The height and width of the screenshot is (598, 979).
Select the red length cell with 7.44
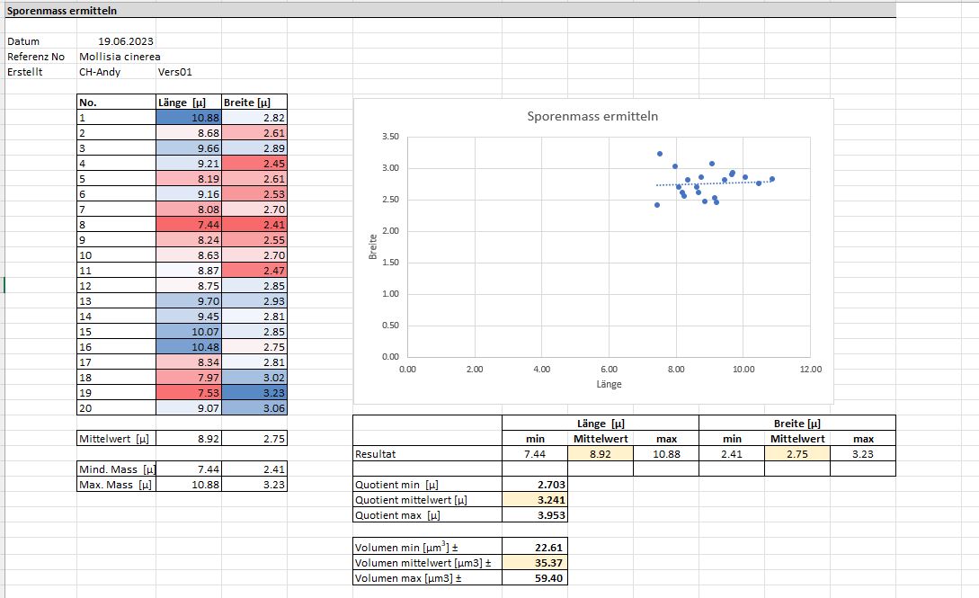(x=188, y=225)
